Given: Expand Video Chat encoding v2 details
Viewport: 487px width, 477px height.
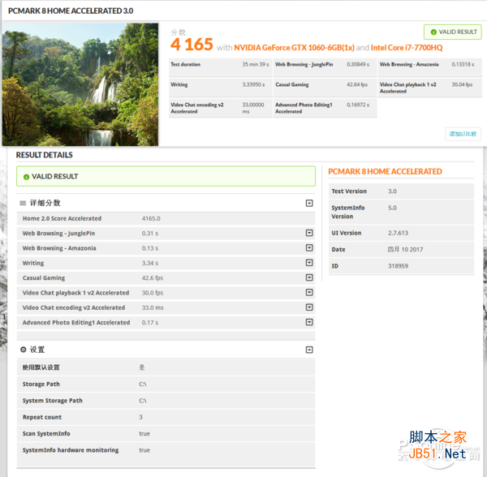Looking at the screenshot, I should 309,307.
